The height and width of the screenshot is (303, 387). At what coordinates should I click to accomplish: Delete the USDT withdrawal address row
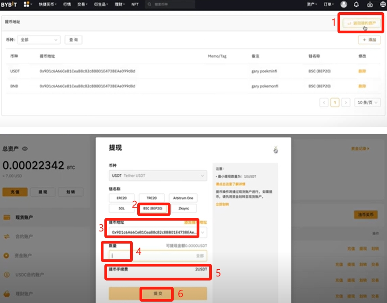click(x=362, y=71)
